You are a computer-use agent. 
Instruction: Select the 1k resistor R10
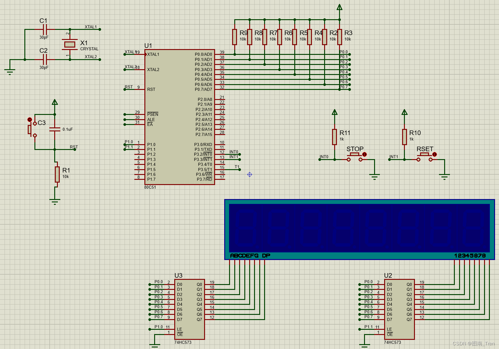tap(404, 137)
